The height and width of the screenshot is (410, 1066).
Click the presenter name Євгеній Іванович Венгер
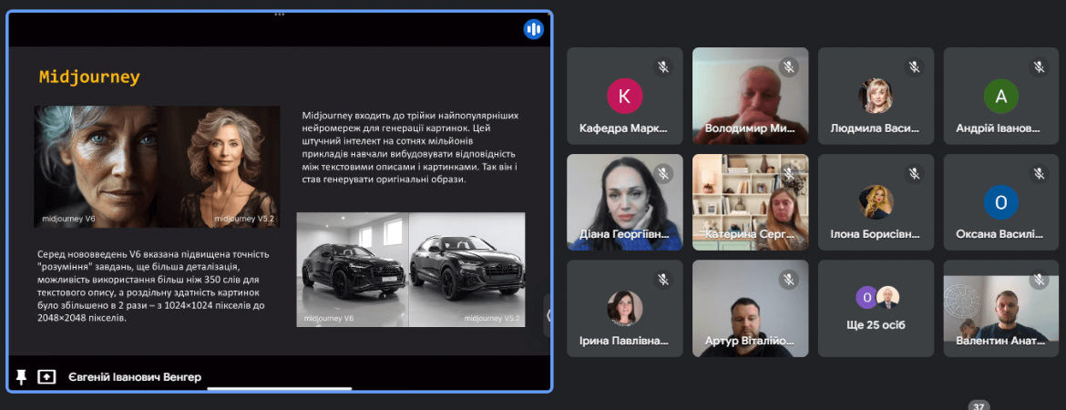[x=135, y=377]
